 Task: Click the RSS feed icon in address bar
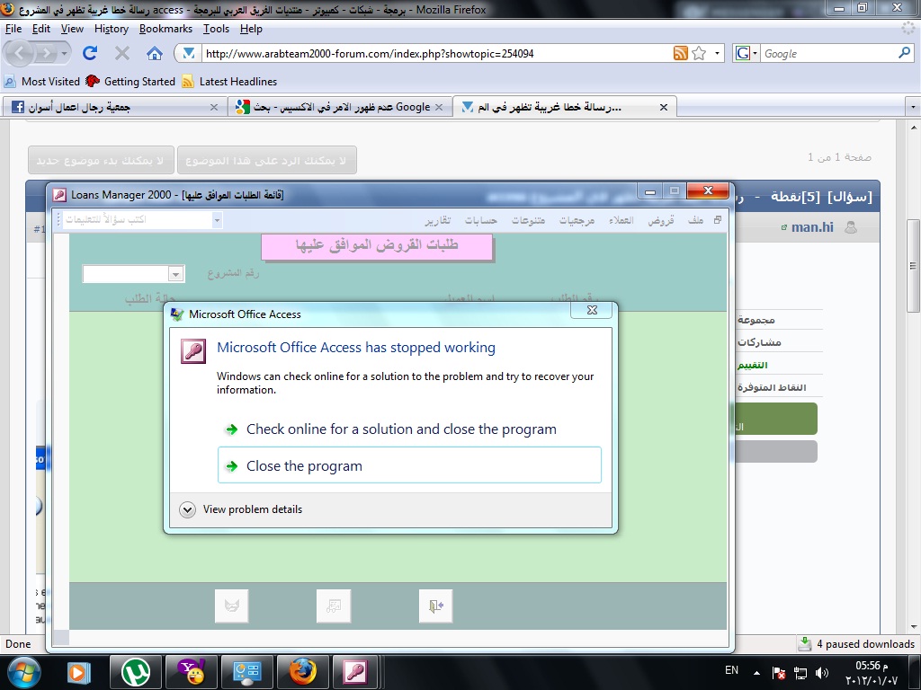(x=680, y=53)
